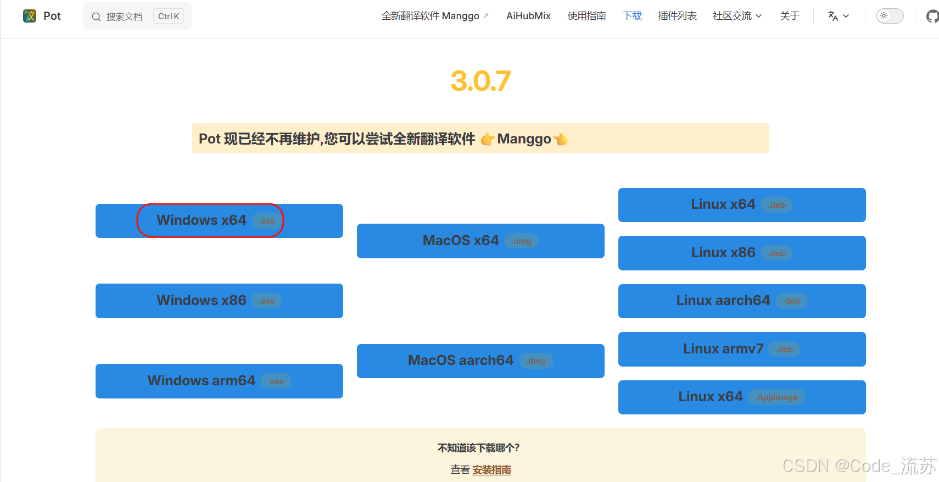This screenshot has width=939, height=482.
Task: Download Windows x86 .exe installer
Action: tap(219, 301)
